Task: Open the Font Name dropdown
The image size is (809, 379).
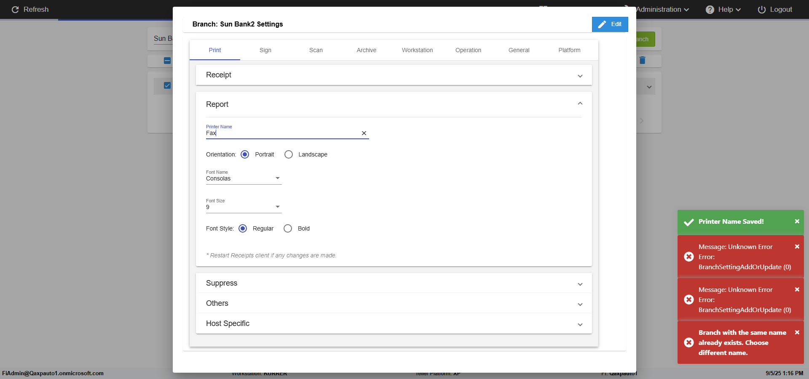Action: [x=244, y=178]
